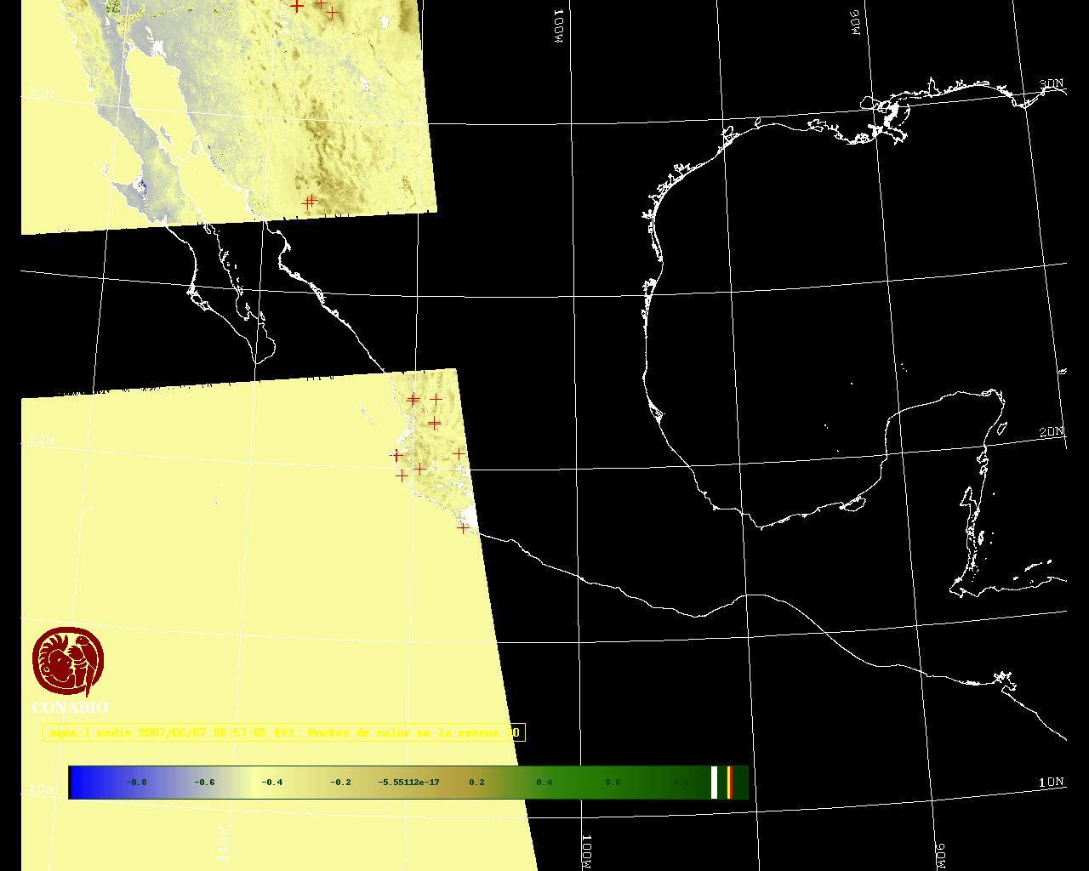Click the CONABIO text under the logo
The height and width of the screenshot is (871, 1089).
(x=70, y=708)
